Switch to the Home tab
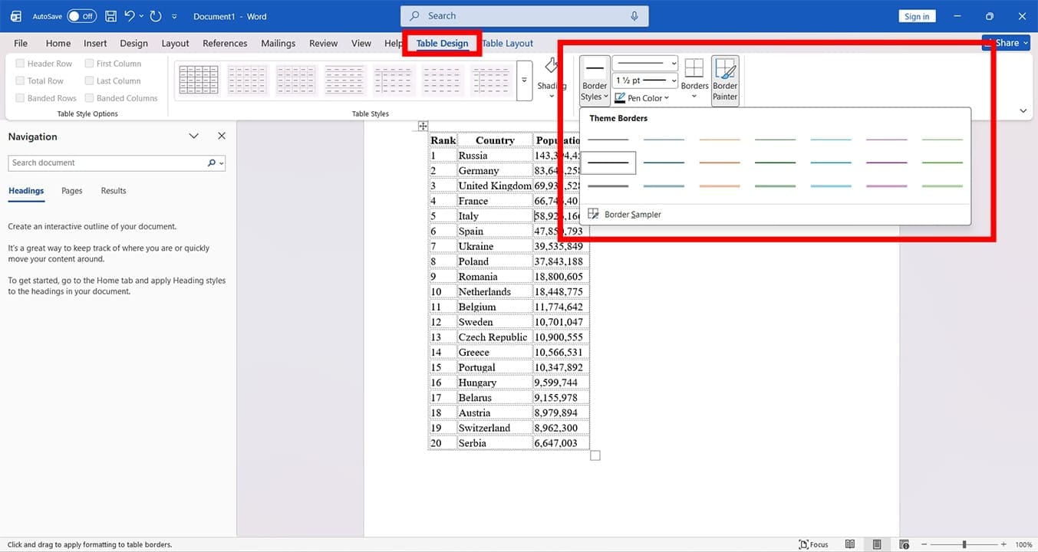The image size is (1038, 552). [58, 44]
